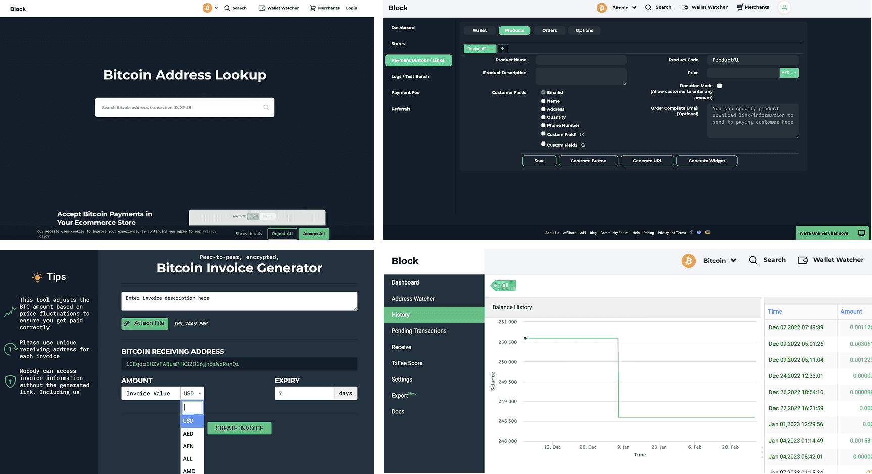Click the user profile icon in top-right corner
Screen dimensions: 872x474
(x=784, y=8)
